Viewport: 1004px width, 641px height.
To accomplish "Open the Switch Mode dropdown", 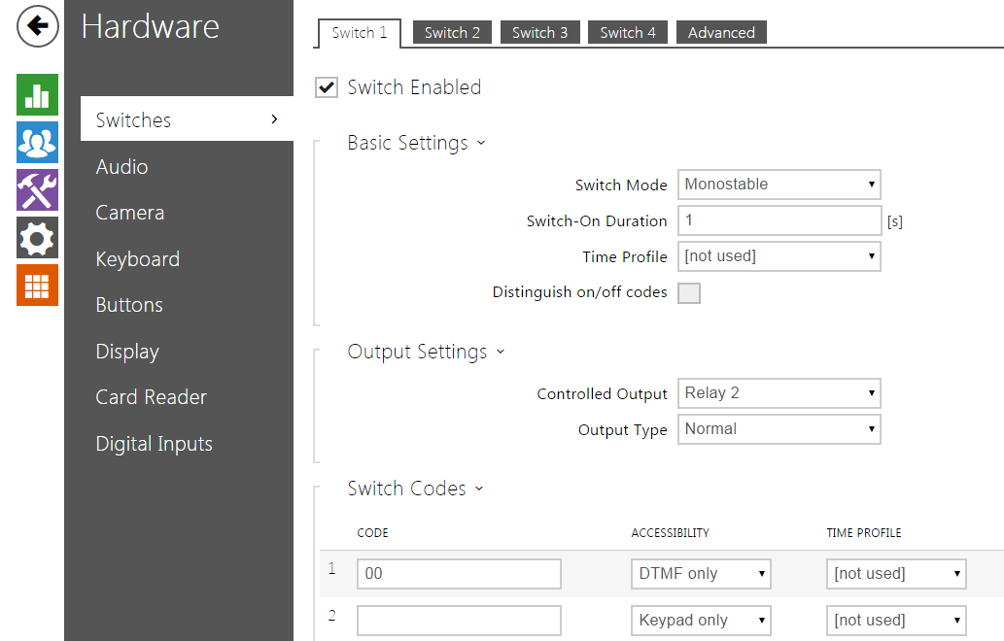I will click(x=779, y=185).
